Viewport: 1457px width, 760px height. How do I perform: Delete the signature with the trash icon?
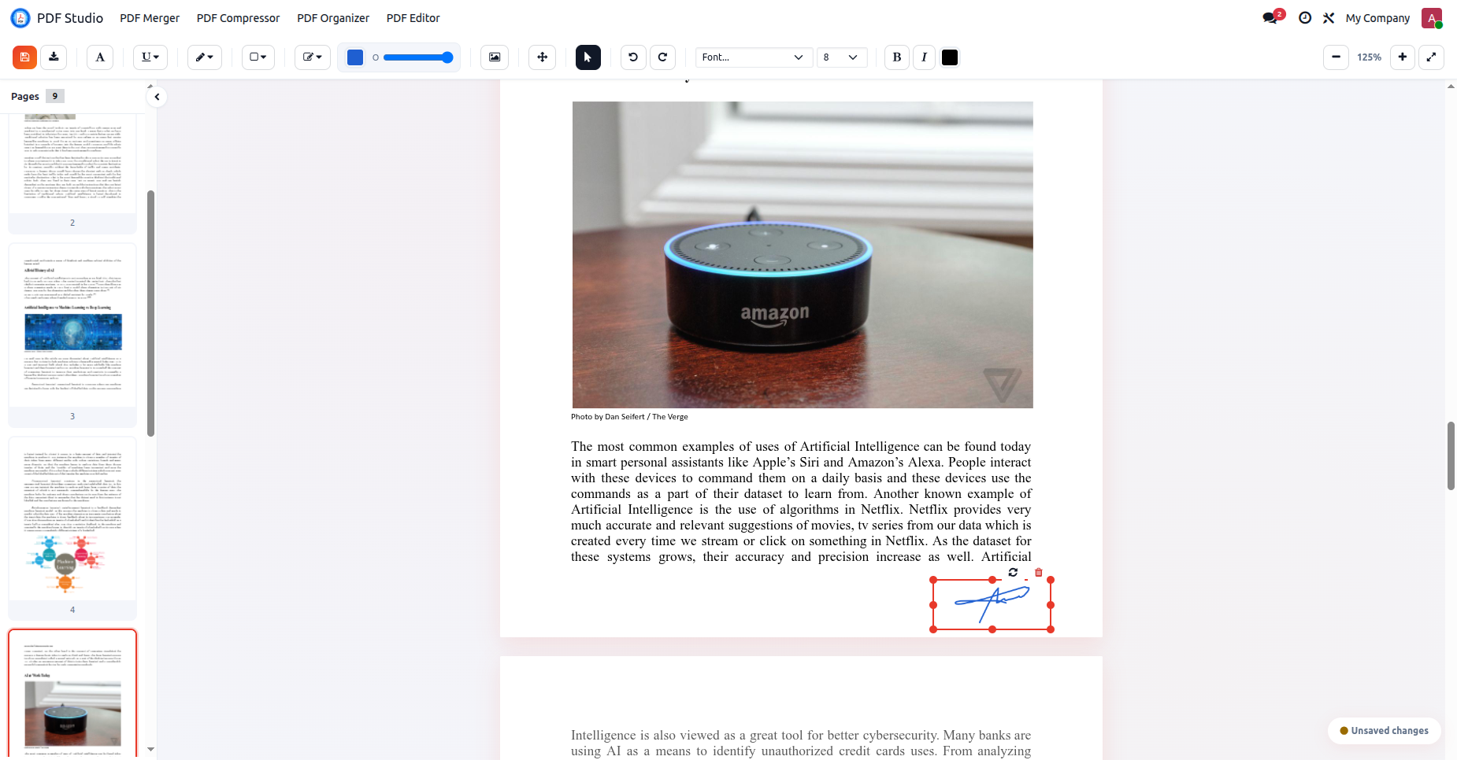[x=1039, y=573]
